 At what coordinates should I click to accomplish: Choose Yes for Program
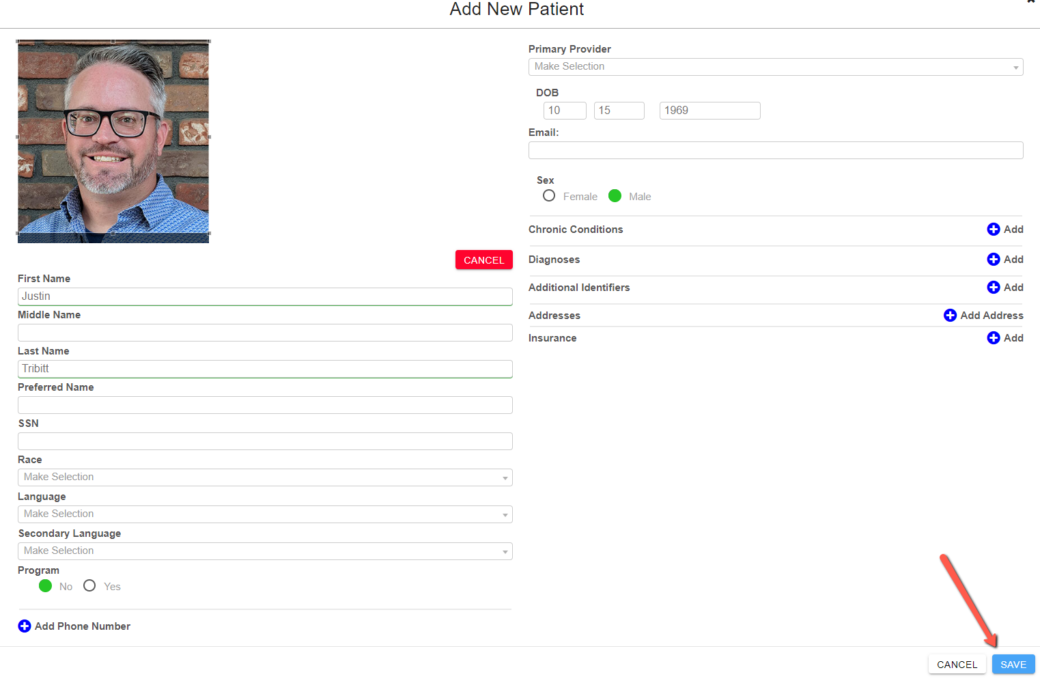click(89, 586)
